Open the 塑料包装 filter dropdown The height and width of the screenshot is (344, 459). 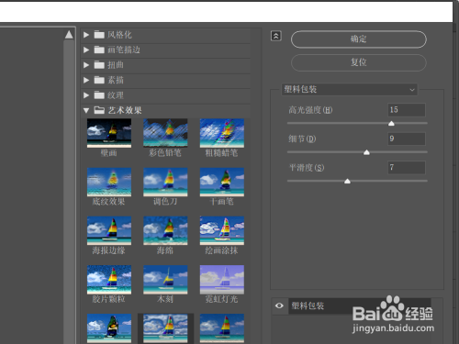coord(350,90)
